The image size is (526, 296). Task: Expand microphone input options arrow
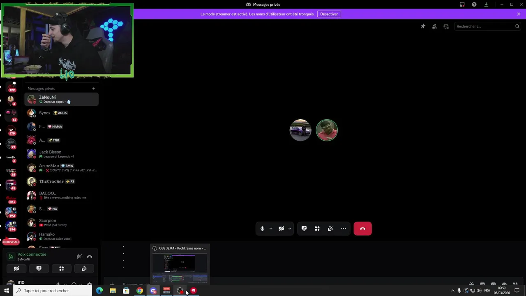(x=271, y=229)
